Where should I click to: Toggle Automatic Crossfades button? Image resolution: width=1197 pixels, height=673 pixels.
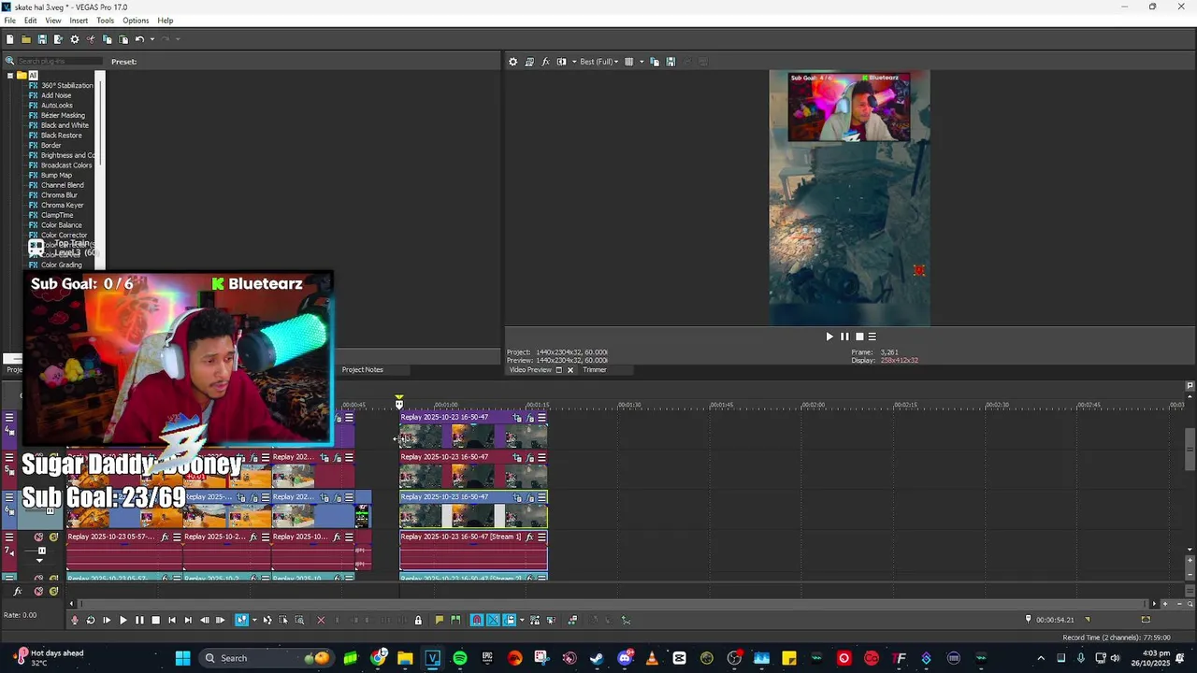[493, 620]
